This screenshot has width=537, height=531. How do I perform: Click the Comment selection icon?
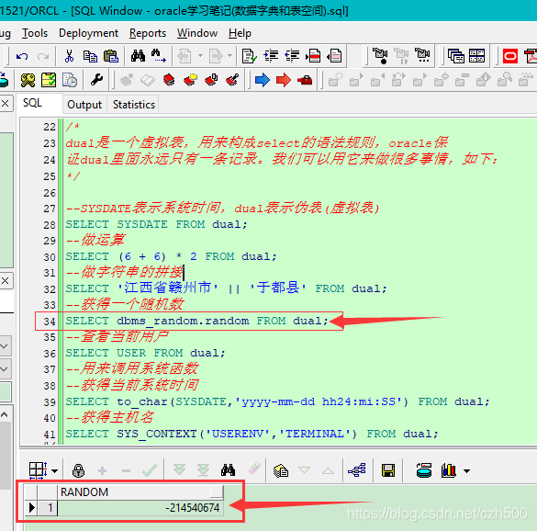pos(313,56)
